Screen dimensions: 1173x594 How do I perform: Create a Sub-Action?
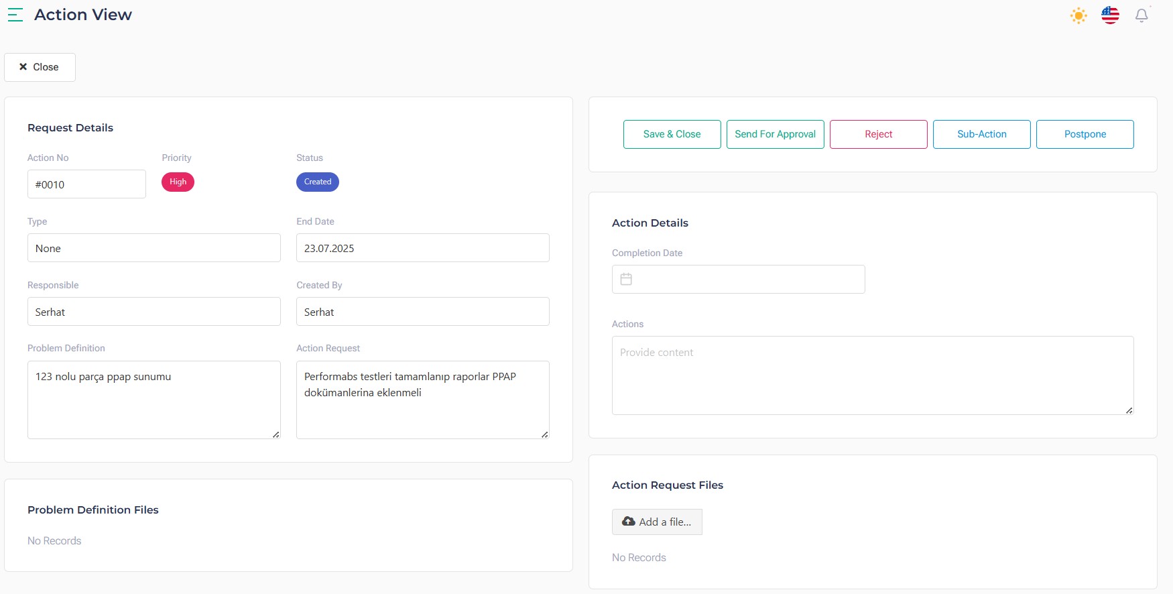click(981, 134)
